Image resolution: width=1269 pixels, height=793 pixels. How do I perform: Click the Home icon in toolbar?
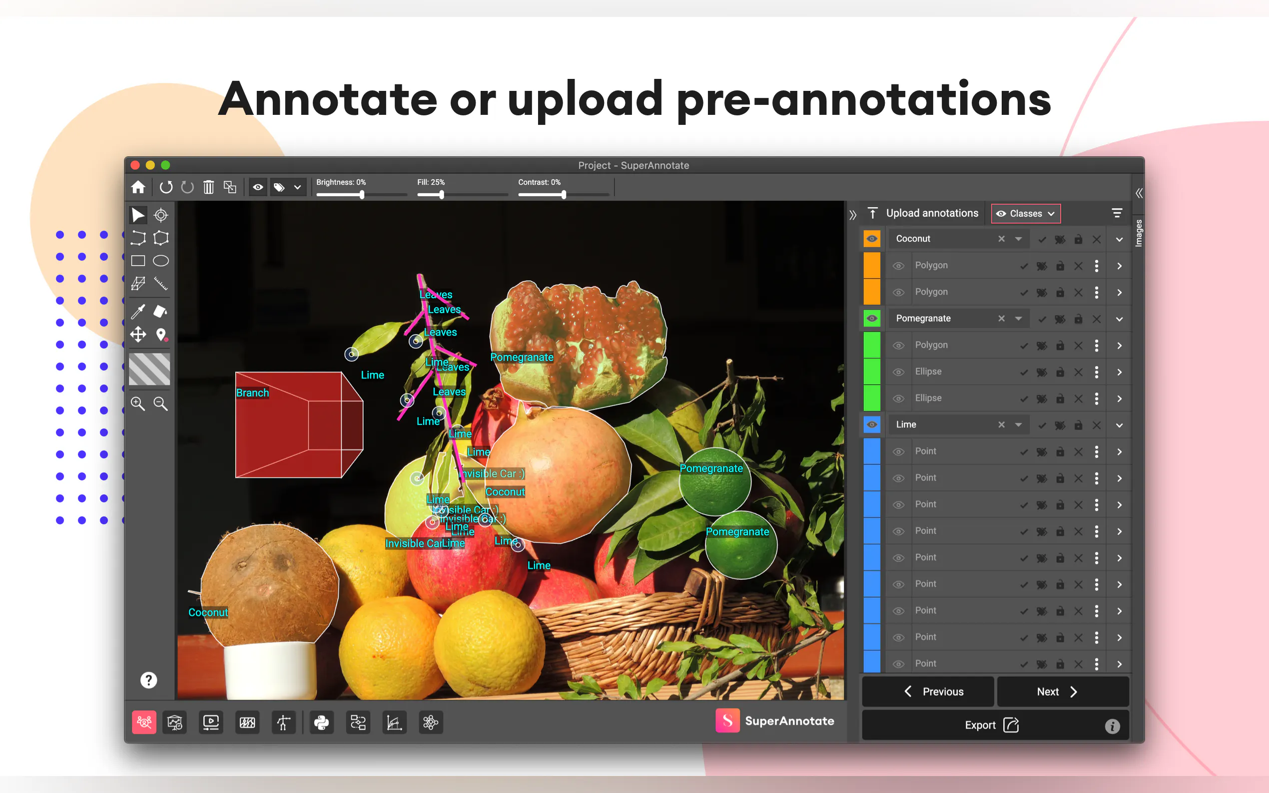[138, 187]
